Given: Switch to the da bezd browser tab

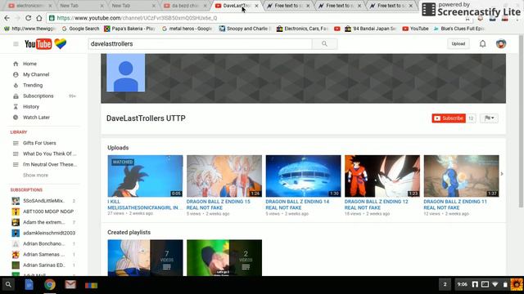Looking at the screenshot, I should (186, 6).
